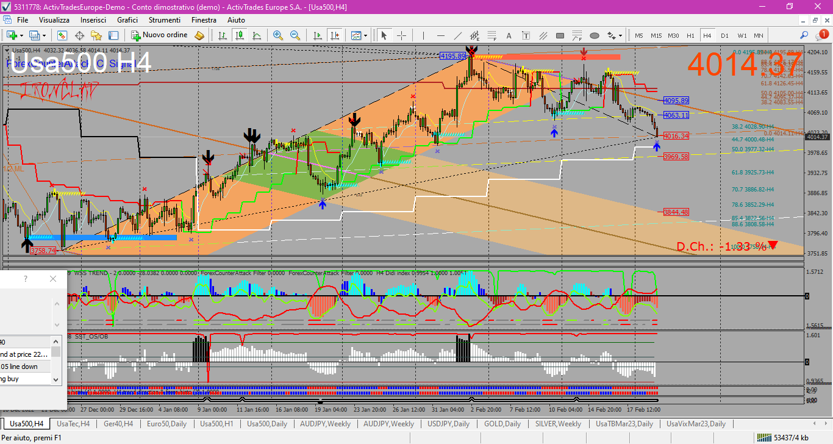The image size is (833, 444).
Task: Switch chart to line chart mode
Action: click(x=257, y=35)
